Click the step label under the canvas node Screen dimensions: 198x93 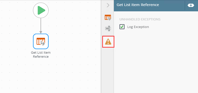coord(41,55)
